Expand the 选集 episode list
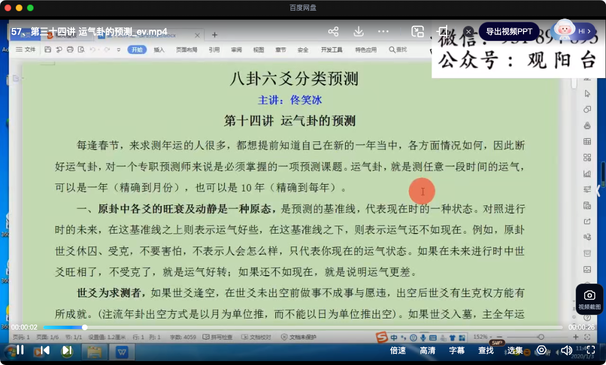Viewport: 606px width, 365px height. coord(515,350)
